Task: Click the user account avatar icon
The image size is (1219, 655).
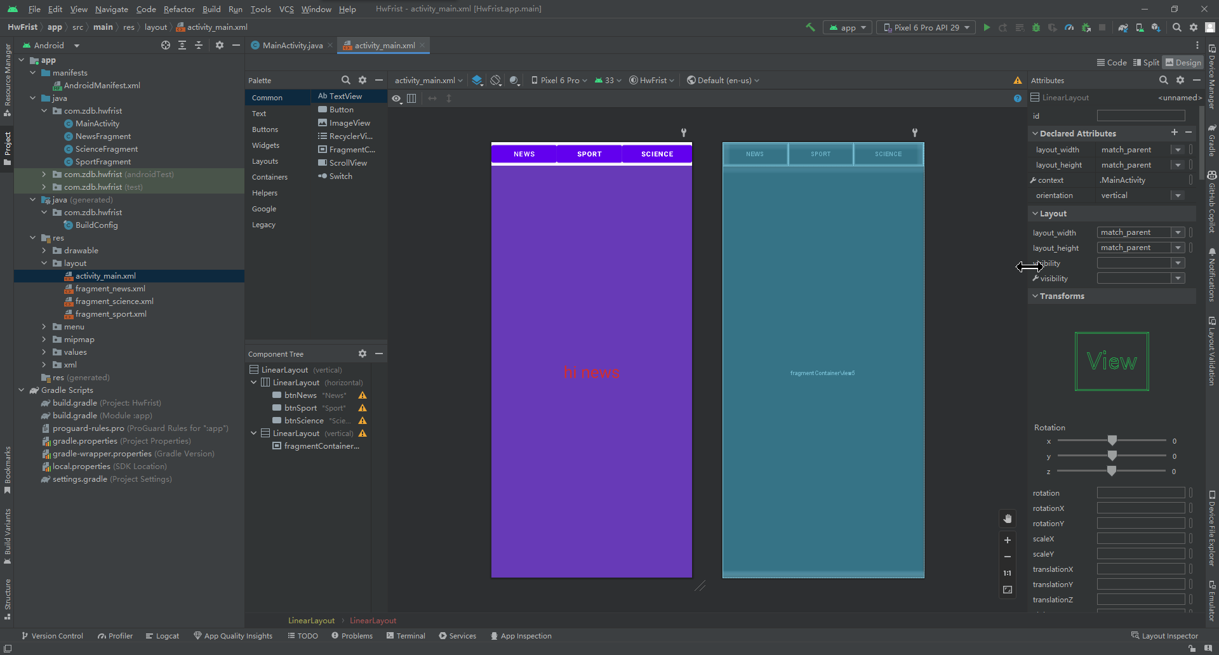Action: coord(1210,27)
